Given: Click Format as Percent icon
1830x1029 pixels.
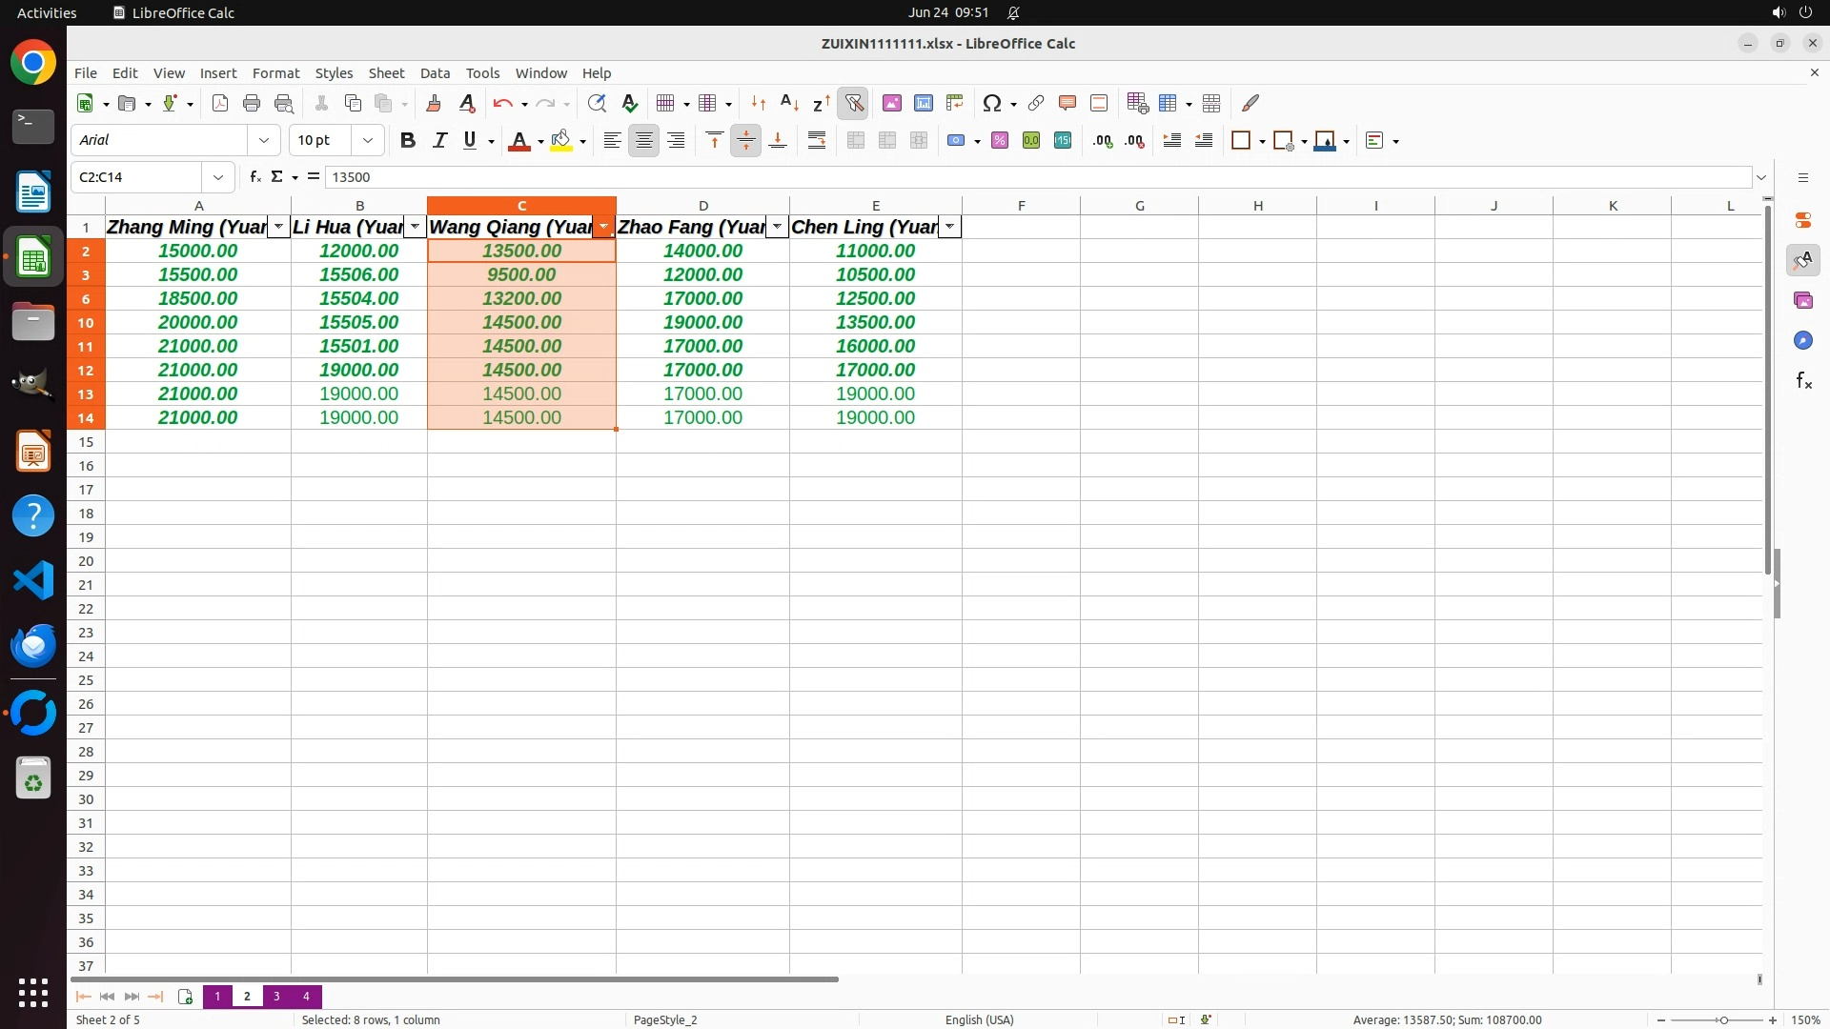Looking at the screenshot, I should (999, 141).
